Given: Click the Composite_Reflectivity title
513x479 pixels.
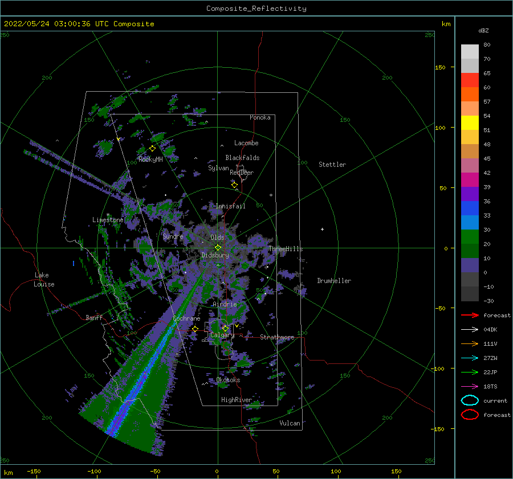Looking at the screenshot, I should [256, 9].
